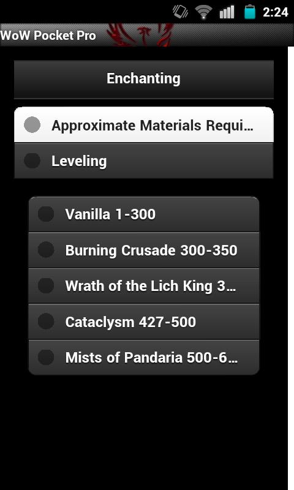
Task: Tap the red phoenix logo in header
Action: (140, 35)
